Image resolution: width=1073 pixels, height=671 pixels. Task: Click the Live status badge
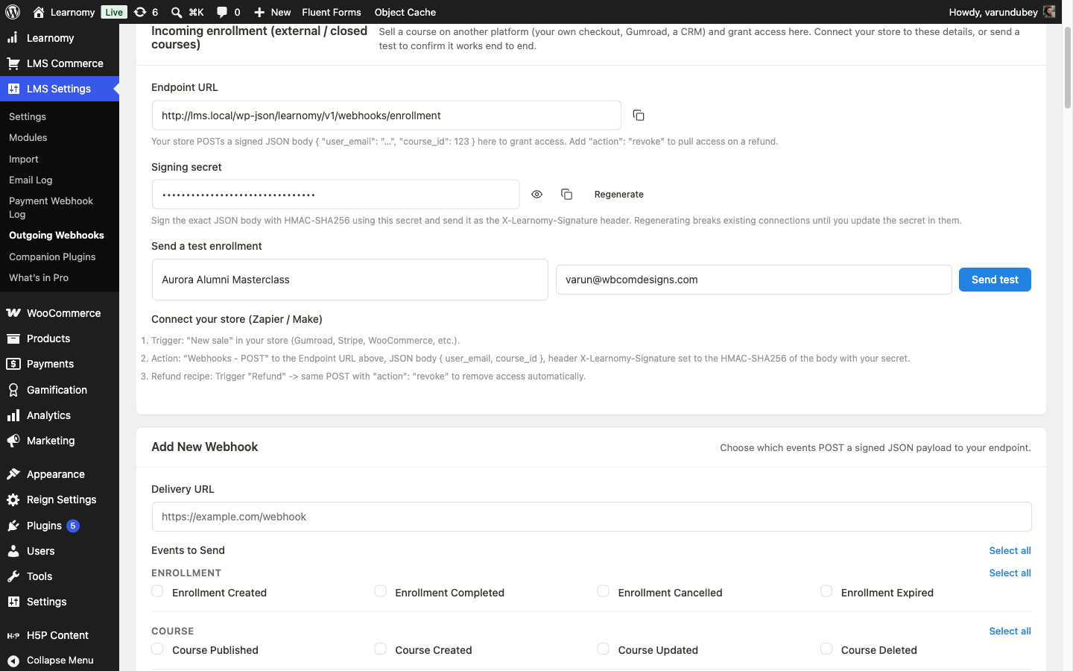114,12
